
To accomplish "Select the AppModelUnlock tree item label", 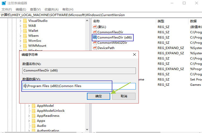I will (x=51, y=111).
